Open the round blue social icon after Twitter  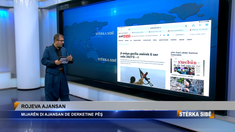point(168,35)
